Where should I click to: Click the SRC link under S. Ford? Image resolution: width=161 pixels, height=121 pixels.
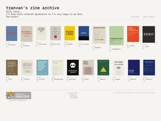pyautogui.click(x=7, y=81)
